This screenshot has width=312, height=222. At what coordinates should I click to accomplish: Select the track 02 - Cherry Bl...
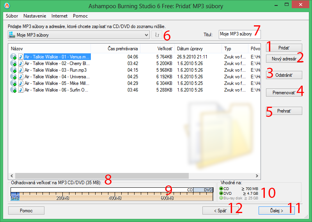pyautogui.click(x=57, y=63)
